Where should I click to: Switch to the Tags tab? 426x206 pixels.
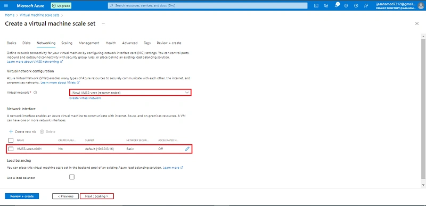tap(147, 43)
